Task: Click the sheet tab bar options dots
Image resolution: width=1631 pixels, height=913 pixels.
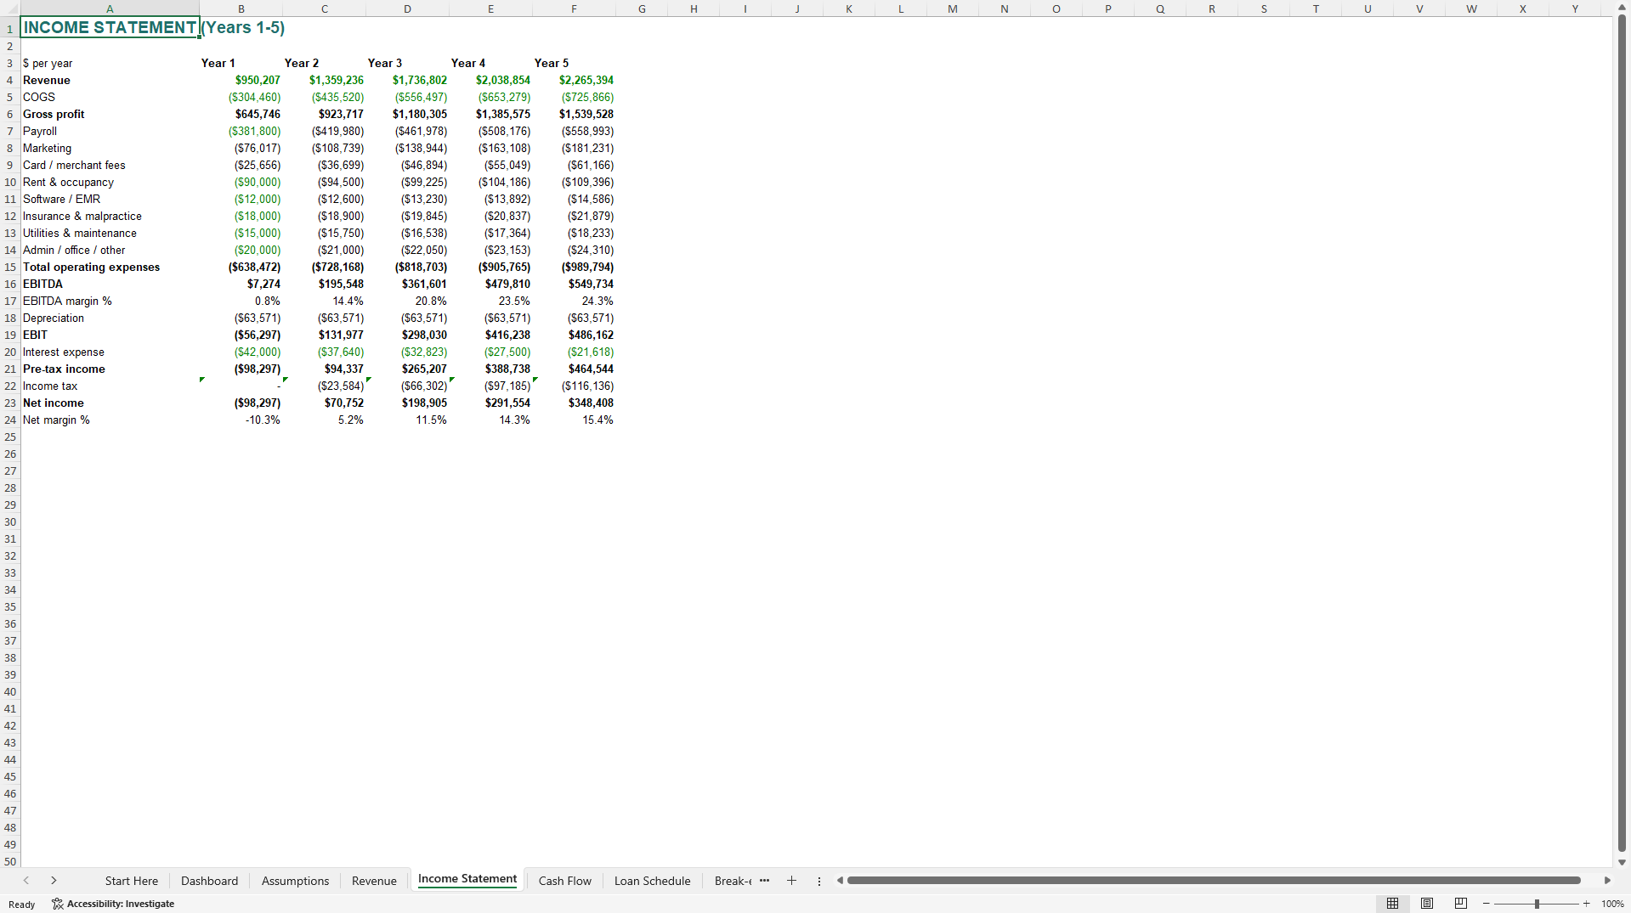Action: pos(819,881)
